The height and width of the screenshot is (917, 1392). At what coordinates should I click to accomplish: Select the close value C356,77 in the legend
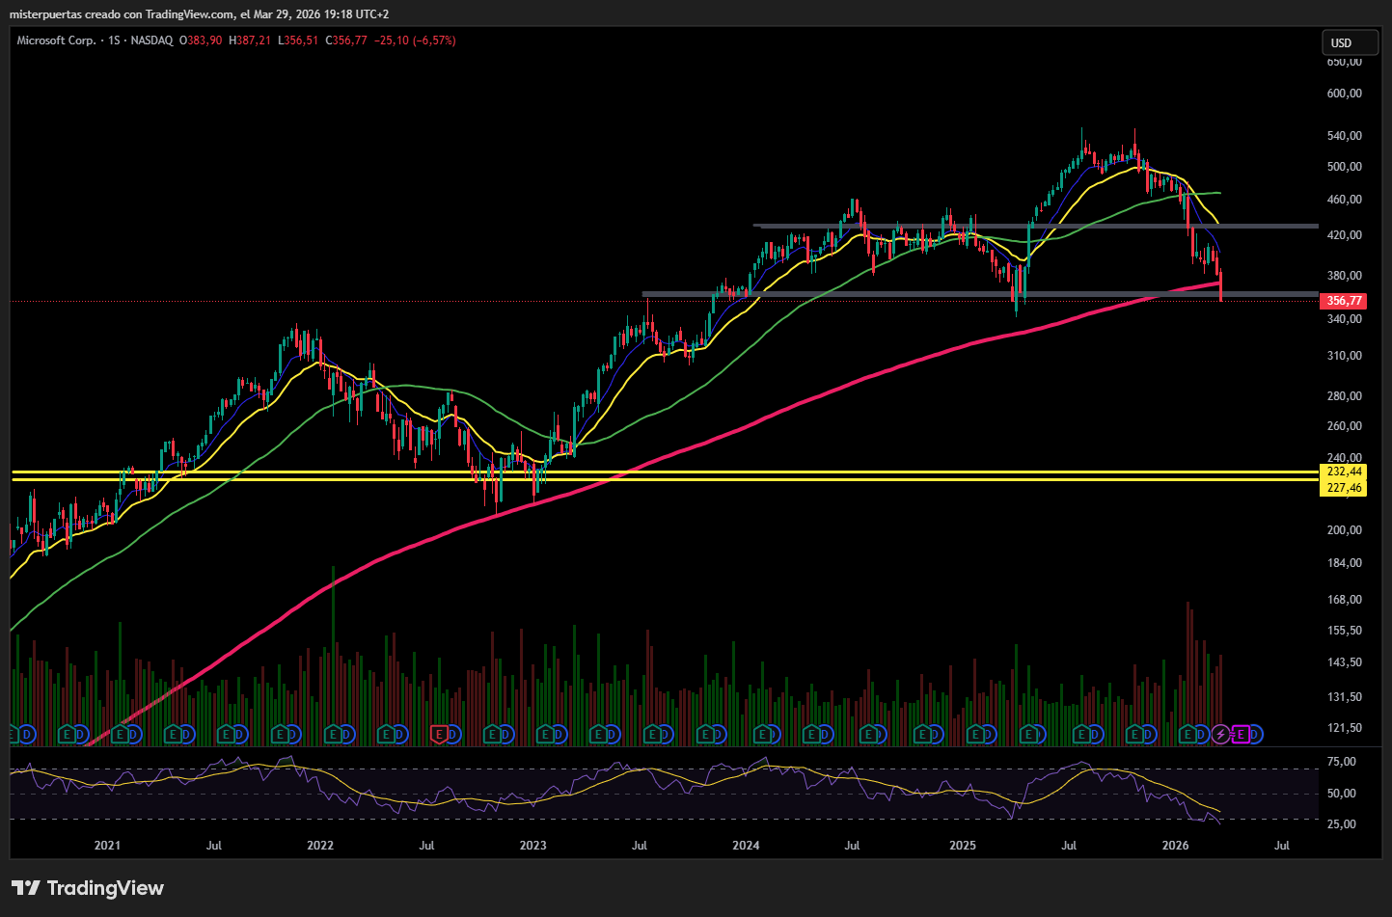click(x=346, y=40)
